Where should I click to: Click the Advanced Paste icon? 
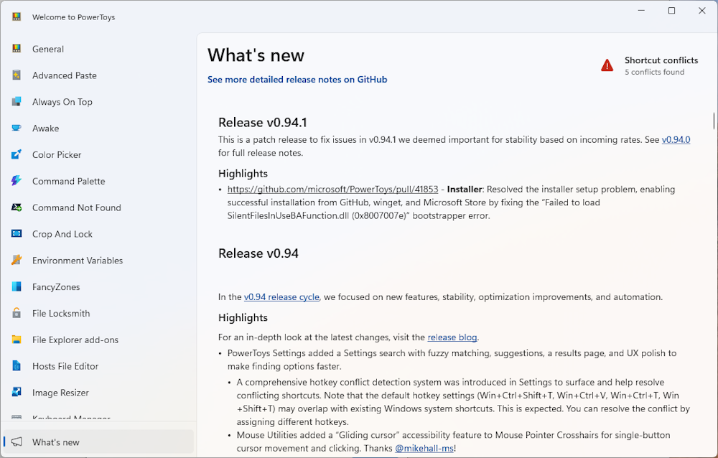tap(17, 75)
